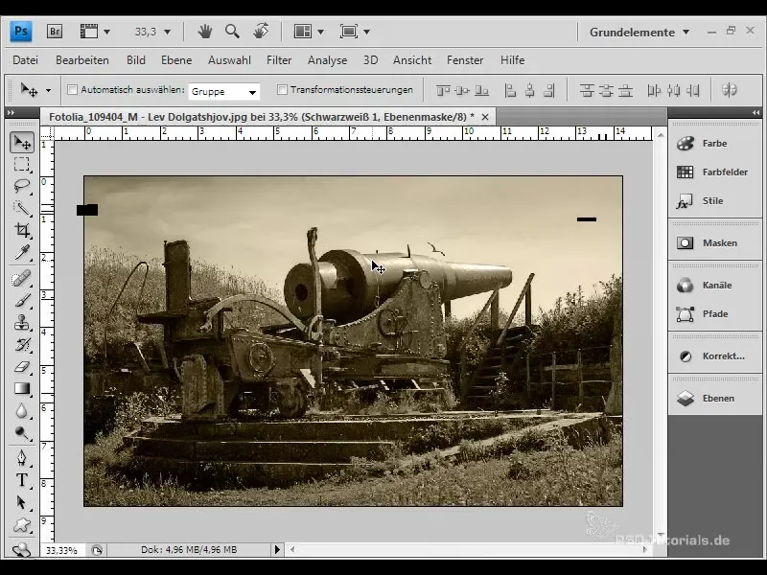Open the Farbe panel
767x575 pixels.
[x=714, y=143]
